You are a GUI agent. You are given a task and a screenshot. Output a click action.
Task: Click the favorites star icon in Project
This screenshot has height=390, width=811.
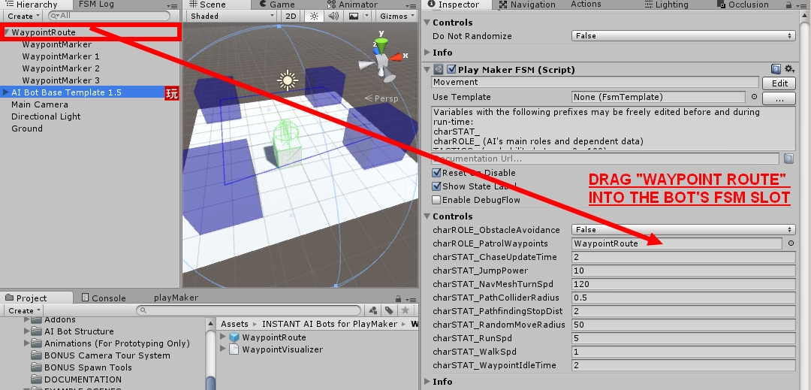point(405,310)
